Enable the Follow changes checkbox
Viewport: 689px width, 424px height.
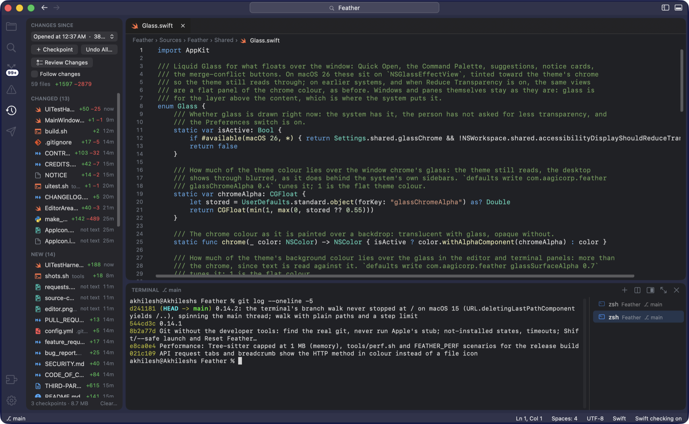tap(34, 74)
